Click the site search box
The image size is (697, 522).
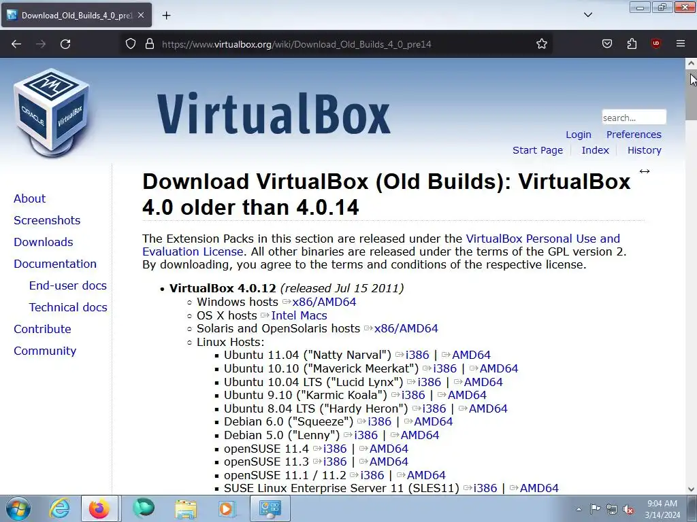pos(634,118)
